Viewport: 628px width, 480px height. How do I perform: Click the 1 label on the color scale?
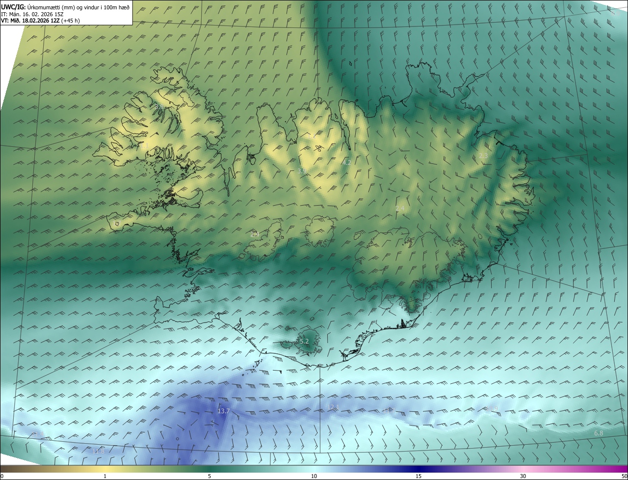point(105,476)
